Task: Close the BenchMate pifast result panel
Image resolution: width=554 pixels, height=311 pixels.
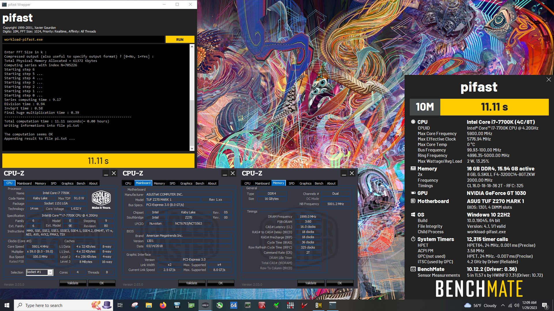Action: pos(549,79)
